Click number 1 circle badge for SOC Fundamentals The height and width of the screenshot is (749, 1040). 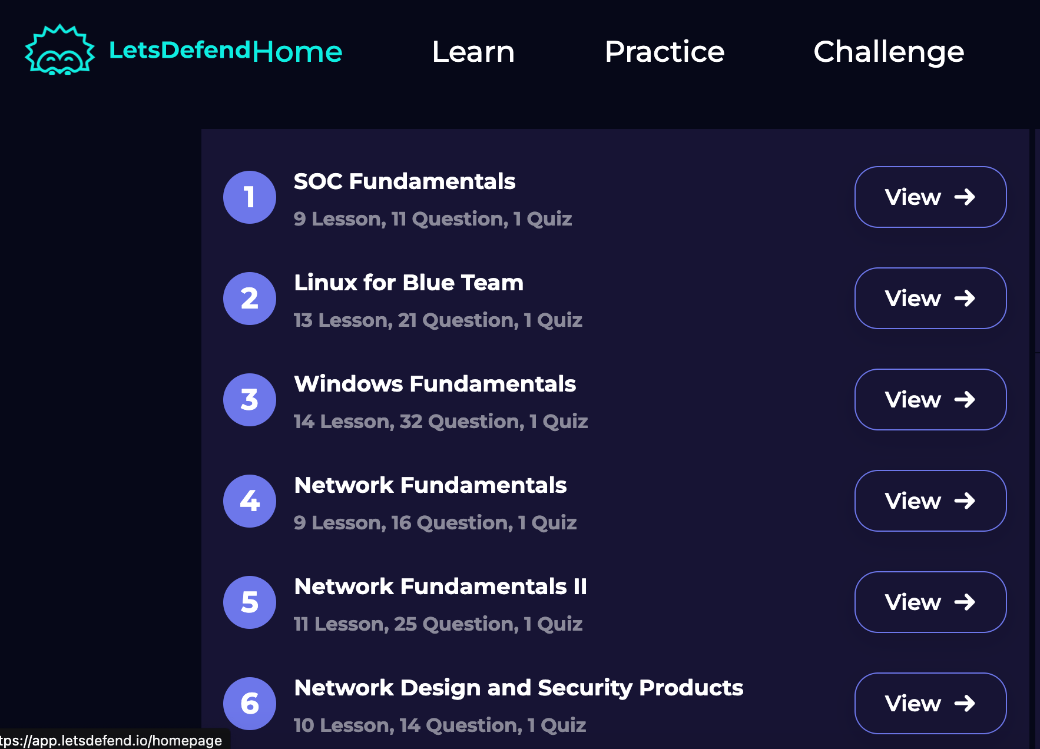(x=250, y=197)
